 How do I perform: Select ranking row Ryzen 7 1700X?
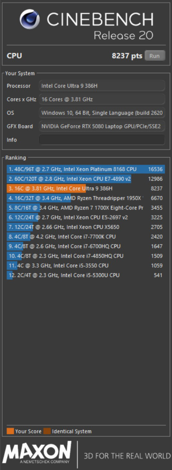click(x=86, y=208)
